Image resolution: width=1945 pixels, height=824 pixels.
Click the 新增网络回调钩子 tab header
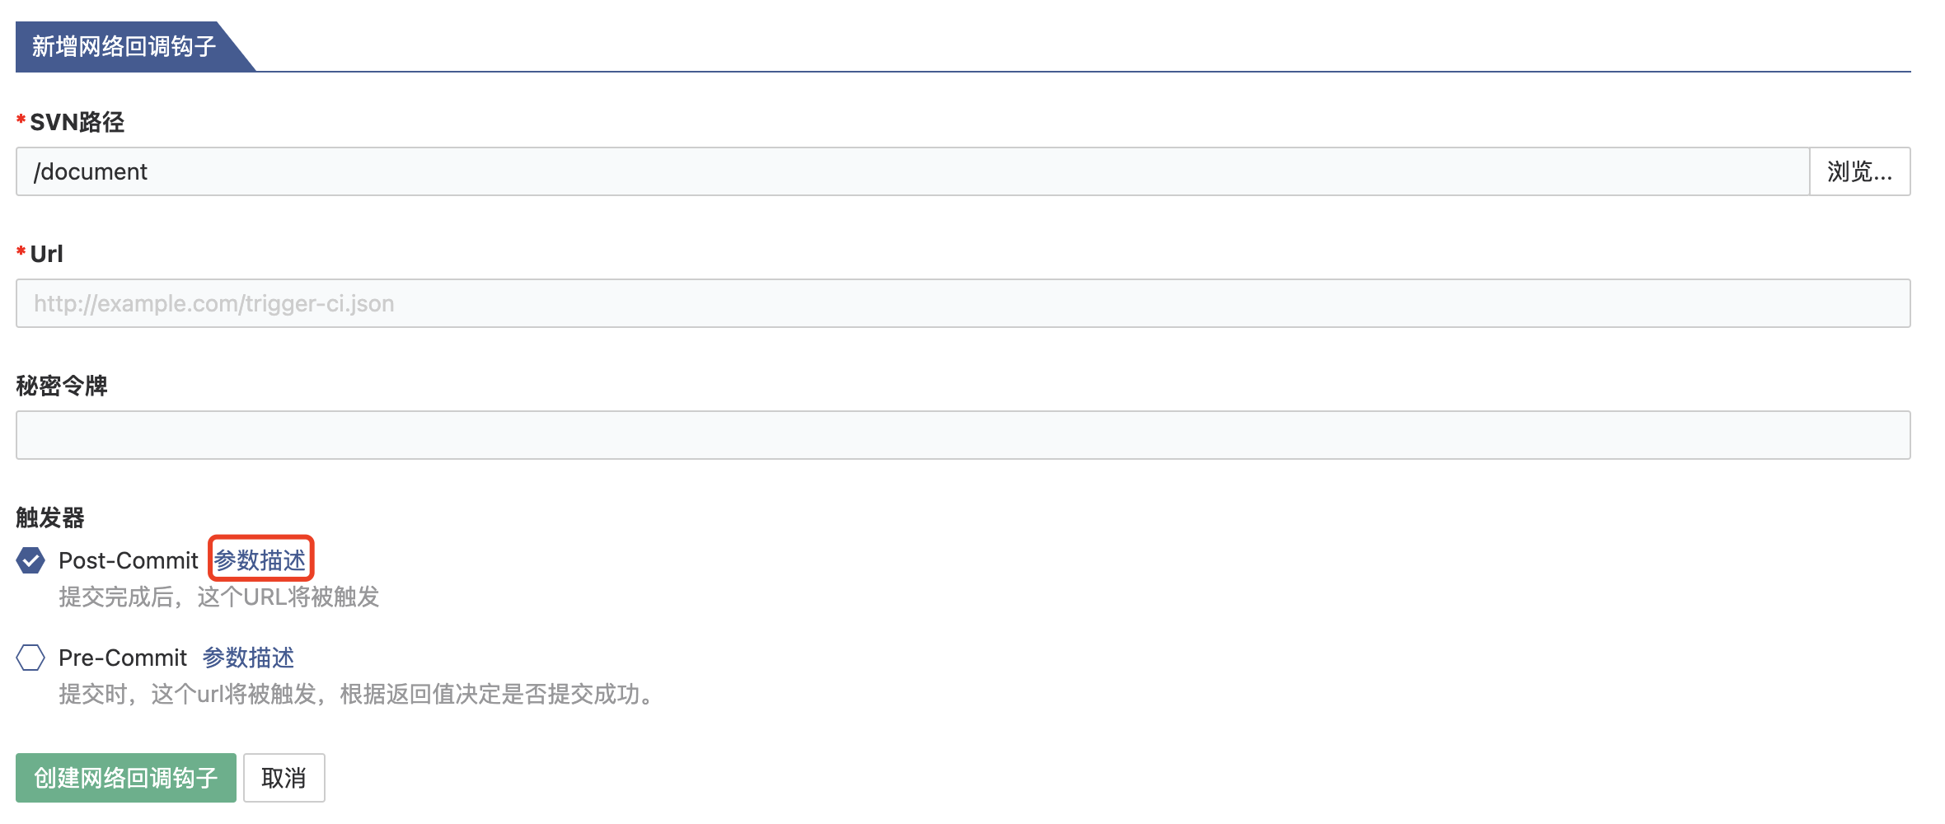pyautogui.click(x=124, y=46)
